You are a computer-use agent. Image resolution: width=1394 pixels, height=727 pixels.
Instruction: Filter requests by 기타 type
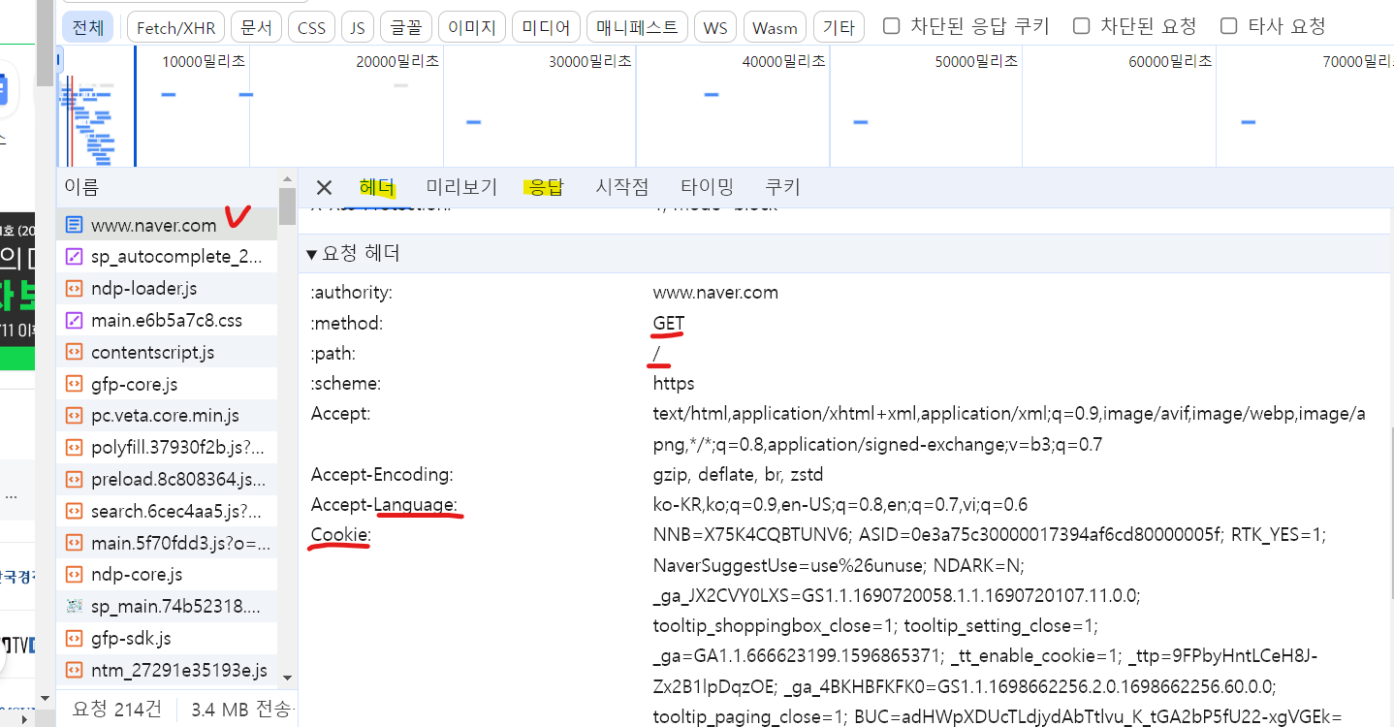pyautogui.click(x=839, y=27)
